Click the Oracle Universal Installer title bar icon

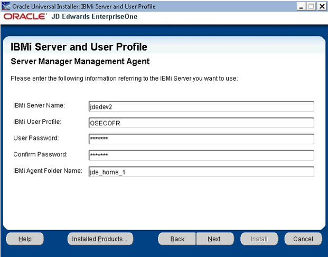point(6,5)
